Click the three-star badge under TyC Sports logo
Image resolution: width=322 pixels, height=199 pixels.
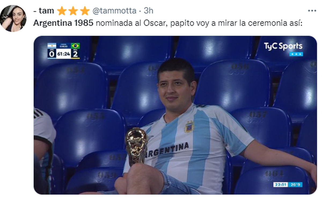point(296,54)
